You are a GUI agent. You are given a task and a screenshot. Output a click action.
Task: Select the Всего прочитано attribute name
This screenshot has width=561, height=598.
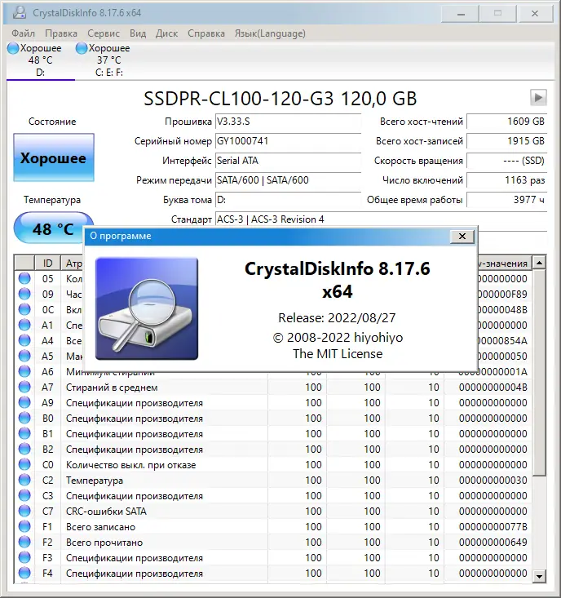(104, 543)
